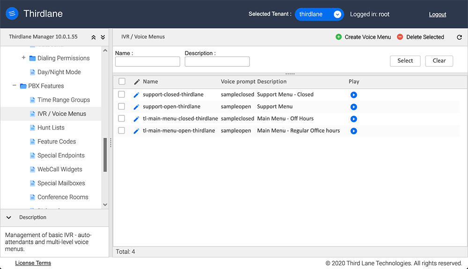Click Delete Selected button

tap(421, 37)
